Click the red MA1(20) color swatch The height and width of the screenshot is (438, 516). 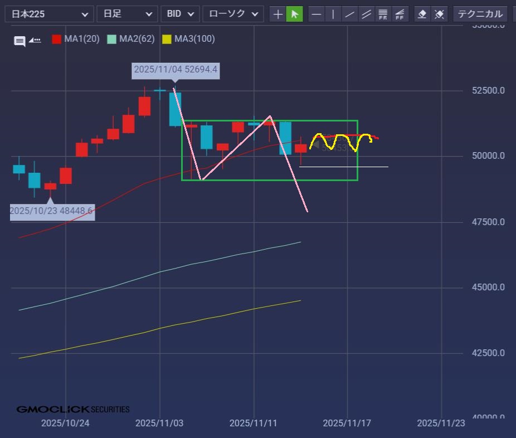point(56,39)
